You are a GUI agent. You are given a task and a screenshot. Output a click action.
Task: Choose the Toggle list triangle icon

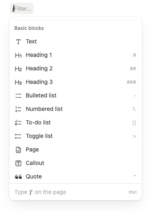point(18,136)
